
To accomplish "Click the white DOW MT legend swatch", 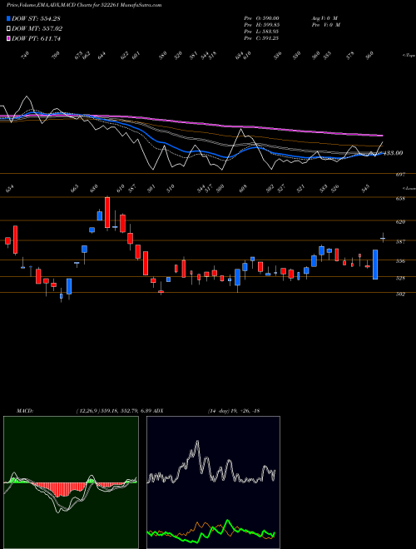I will [x=8, y=29].
